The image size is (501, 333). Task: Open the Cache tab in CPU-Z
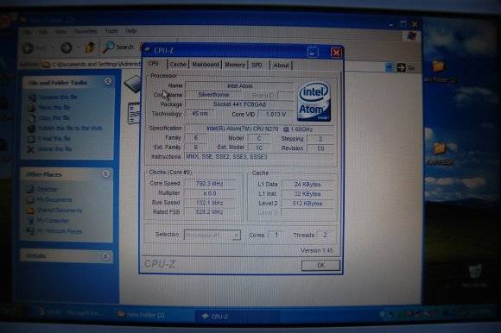point(178,65)
